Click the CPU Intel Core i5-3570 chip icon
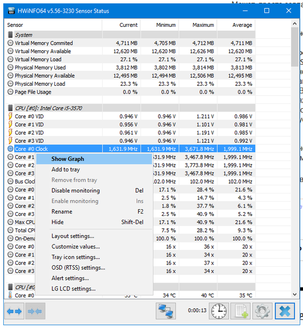This screenshot has height=328, width=303. [10, 108]
